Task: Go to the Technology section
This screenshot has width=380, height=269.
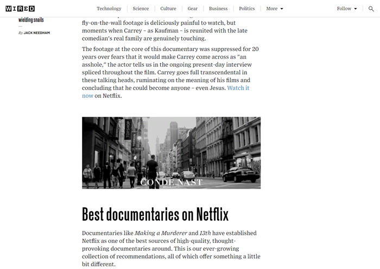Action: (x=109, y=9)
